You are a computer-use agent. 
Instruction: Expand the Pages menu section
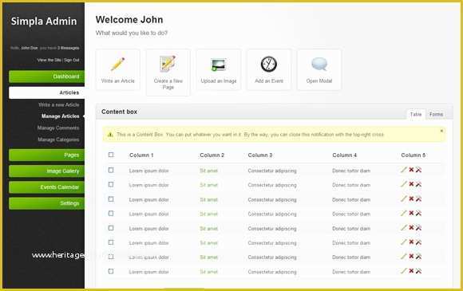[x=46, y=155]
